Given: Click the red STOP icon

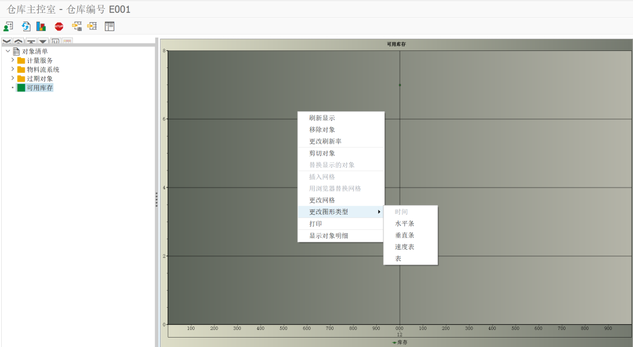Looking at the screenshot, I should coord(59,26).
